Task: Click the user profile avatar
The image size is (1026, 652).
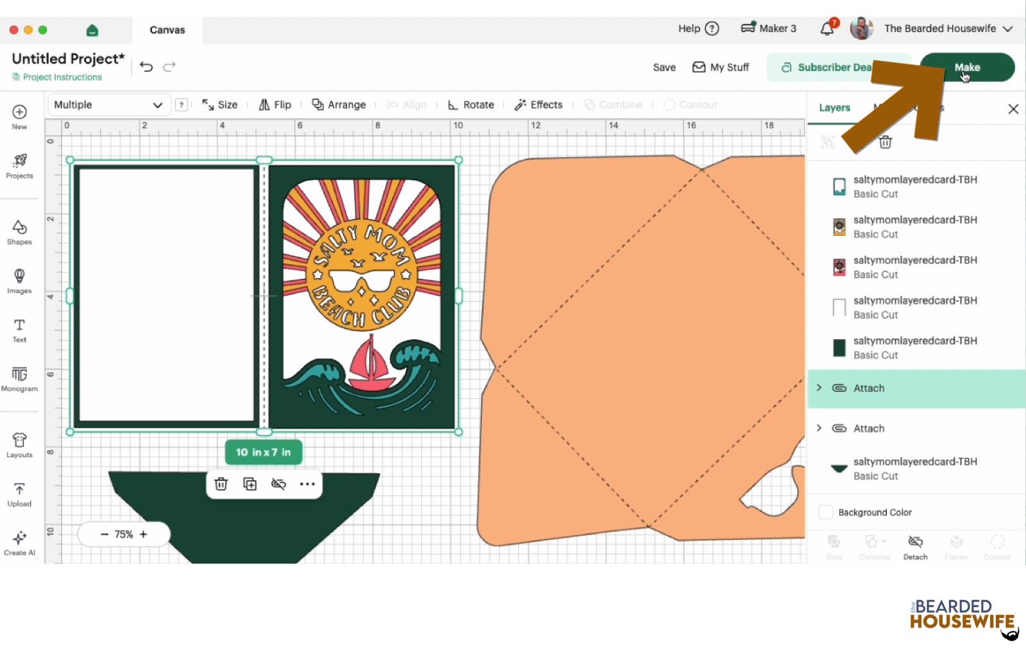Action: point(861,28)
